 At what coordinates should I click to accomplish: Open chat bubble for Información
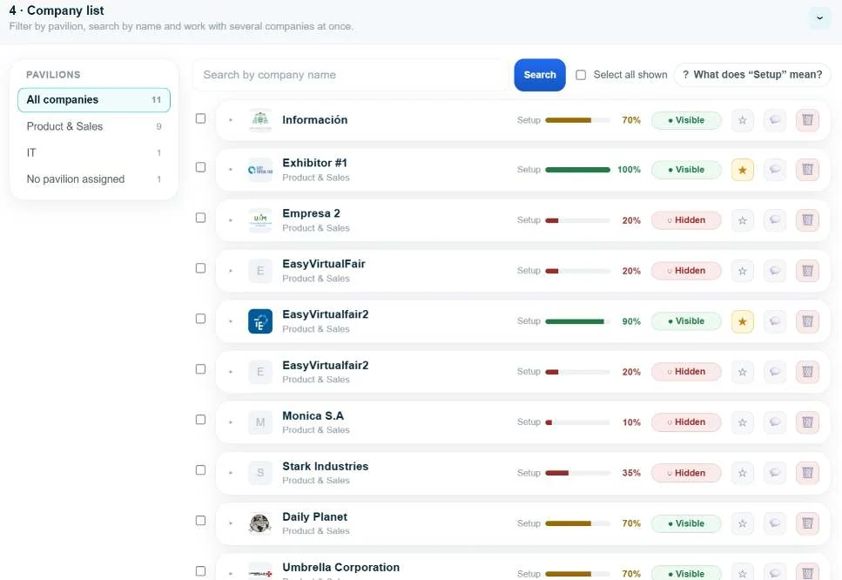[775, 120]
